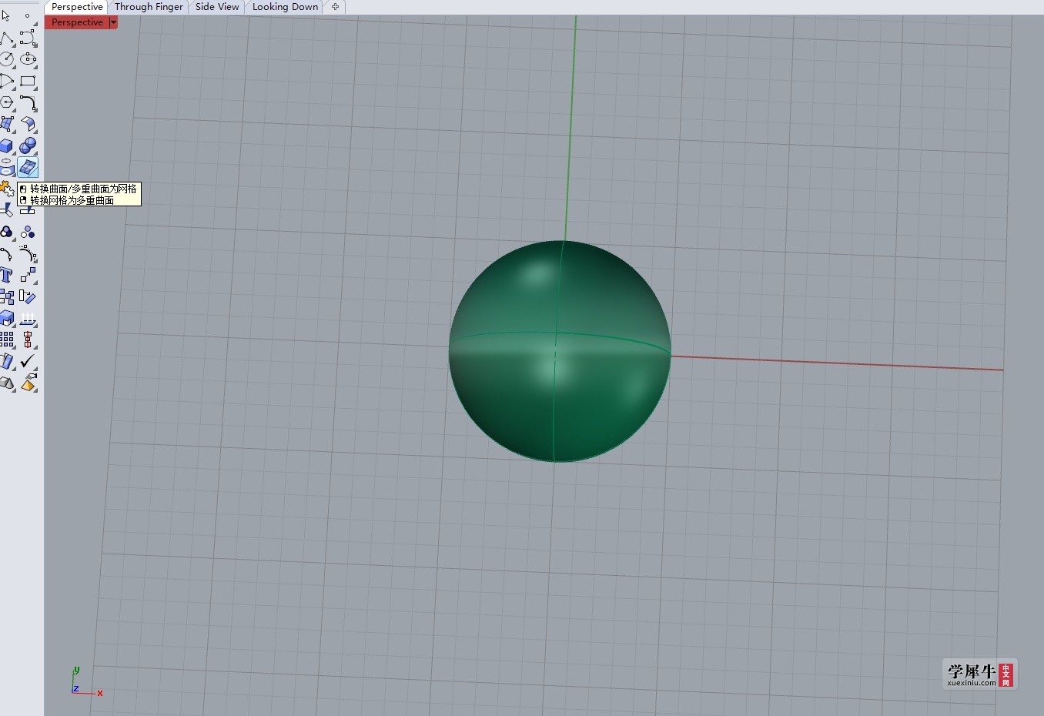Screen dimensions: 1044x716
Task: Pick the Circle tool
Action: tap(6, 59)
